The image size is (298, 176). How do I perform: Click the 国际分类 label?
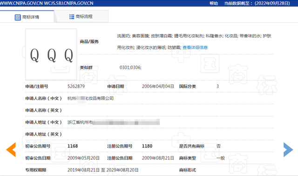187,87
